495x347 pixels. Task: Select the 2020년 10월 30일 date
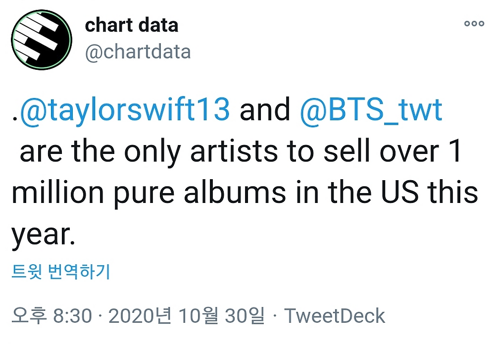(186, 316)
